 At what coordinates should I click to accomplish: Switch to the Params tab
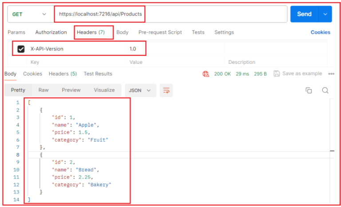click(x=16, y=32)
